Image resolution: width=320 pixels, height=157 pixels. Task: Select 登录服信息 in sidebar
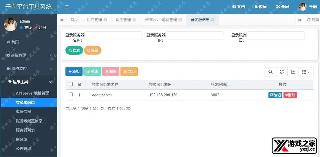[29, 102]
